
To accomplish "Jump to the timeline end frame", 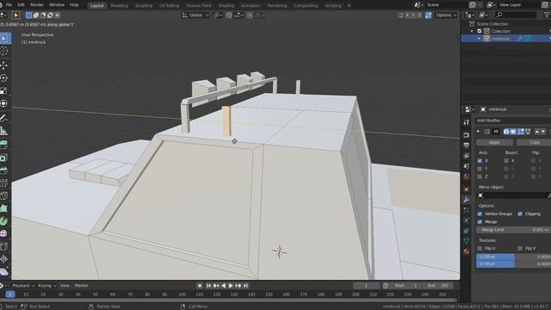I will tap(246, 286).
